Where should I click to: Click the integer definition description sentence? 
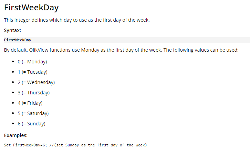(77, 20)
